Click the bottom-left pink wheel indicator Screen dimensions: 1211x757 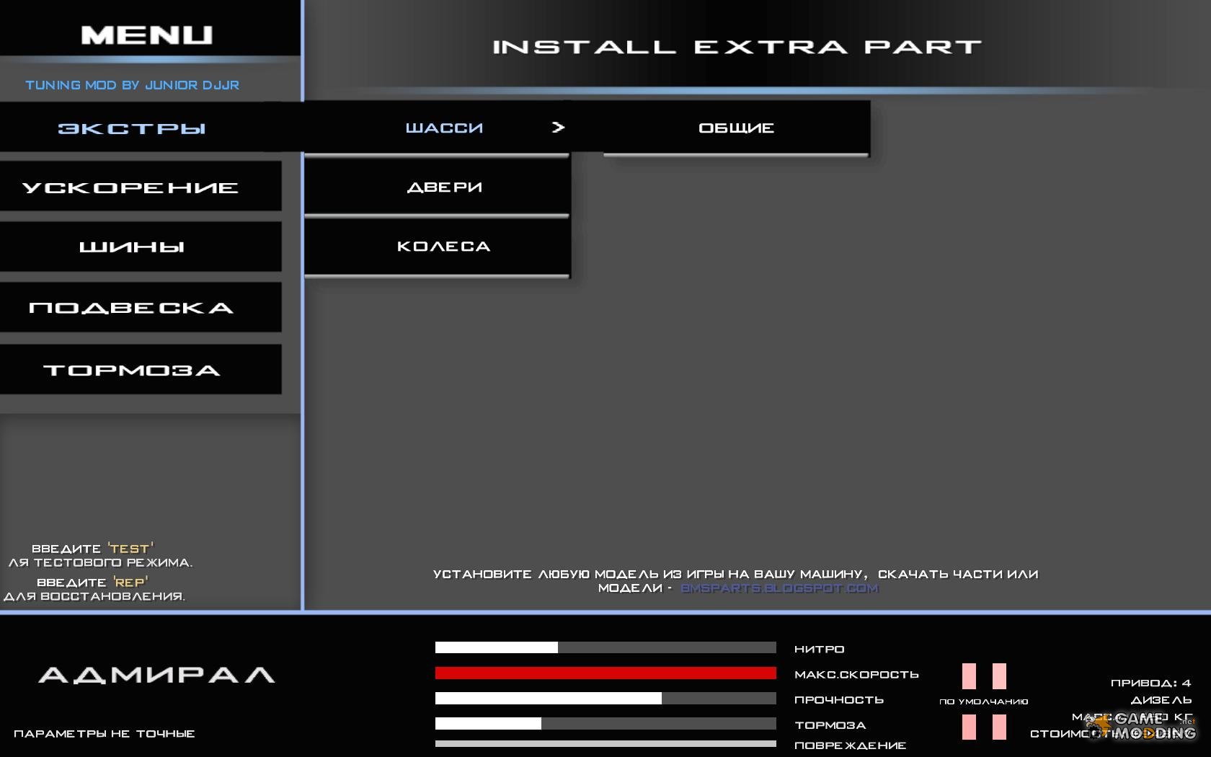(969, 727)
